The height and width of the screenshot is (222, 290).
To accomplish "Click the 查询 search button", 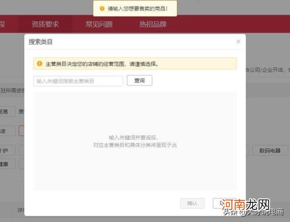I will 139,81.
